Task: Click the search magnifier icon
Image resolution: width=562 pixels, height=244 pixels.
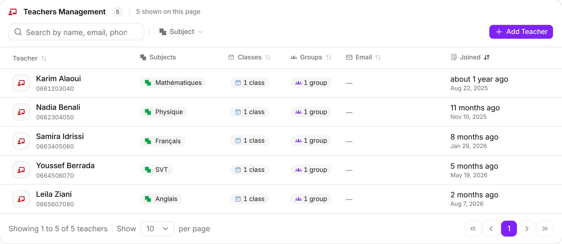Action: 18,32
